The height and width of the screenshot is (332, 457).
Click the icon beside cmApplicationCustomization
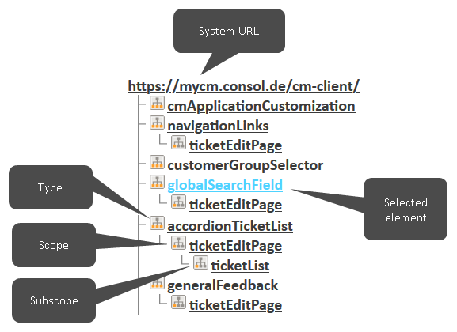pyautogui.click(x=157, y=103)
